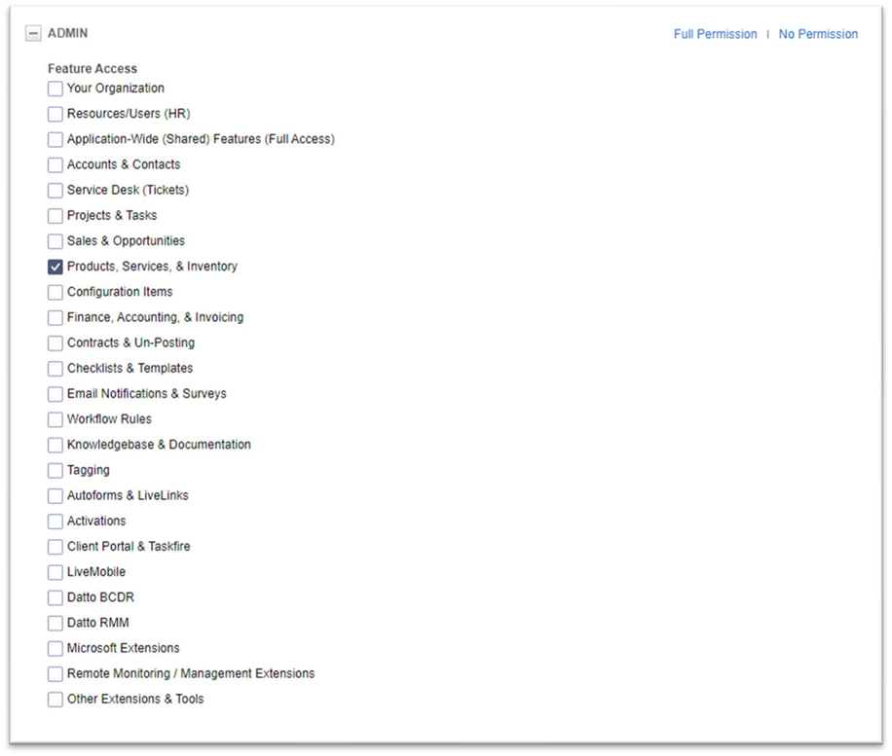
Task: Check the Resources/Users (HR) permission
Action: click(x=55, y=114)
